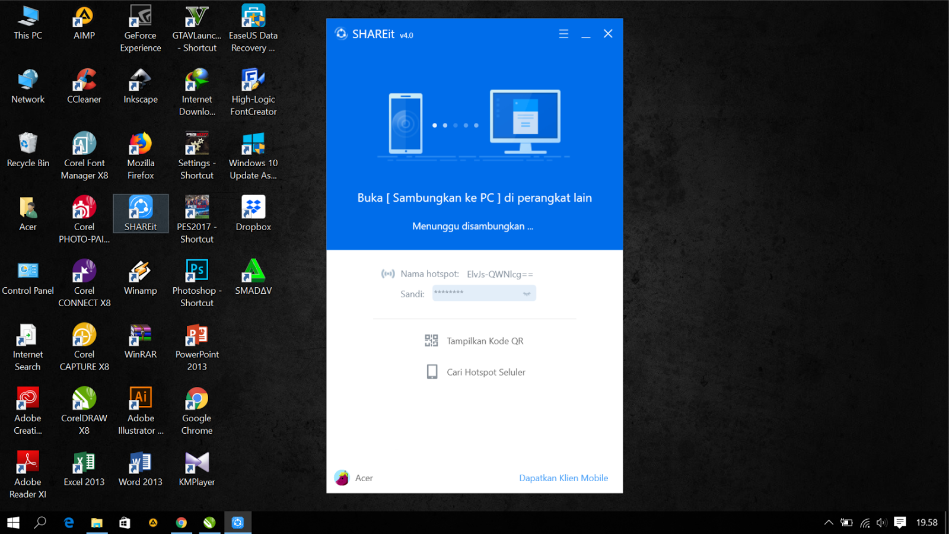
Task: Select the Internet Search desktop icon
Action: pos(28,348)
